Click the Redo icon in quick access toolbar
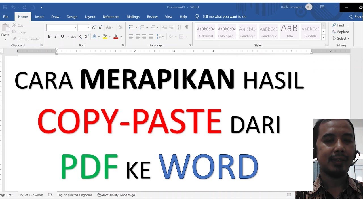Image resolution: width=363 pixels, height=204 pixels. (x=24, y=7)
